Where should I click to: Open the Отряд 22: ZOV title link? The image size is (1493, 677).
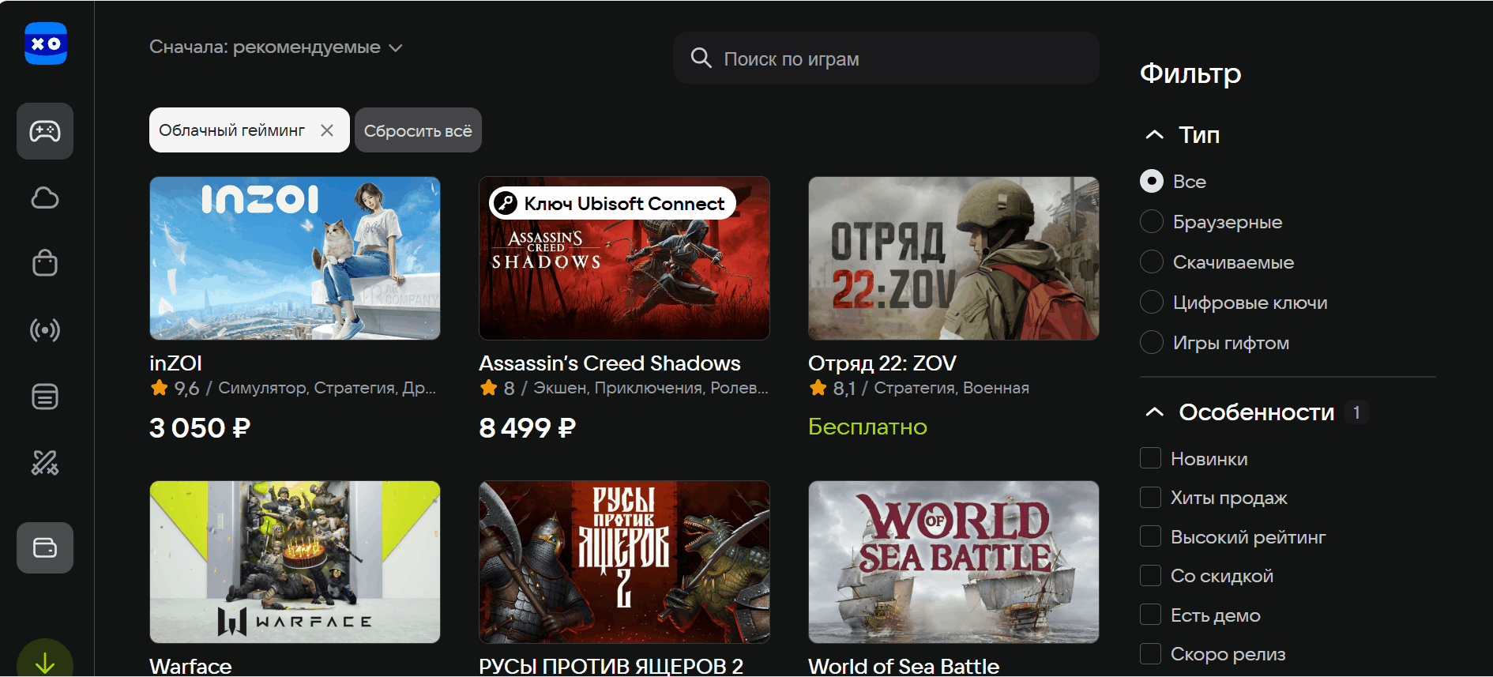coord(882,363)
